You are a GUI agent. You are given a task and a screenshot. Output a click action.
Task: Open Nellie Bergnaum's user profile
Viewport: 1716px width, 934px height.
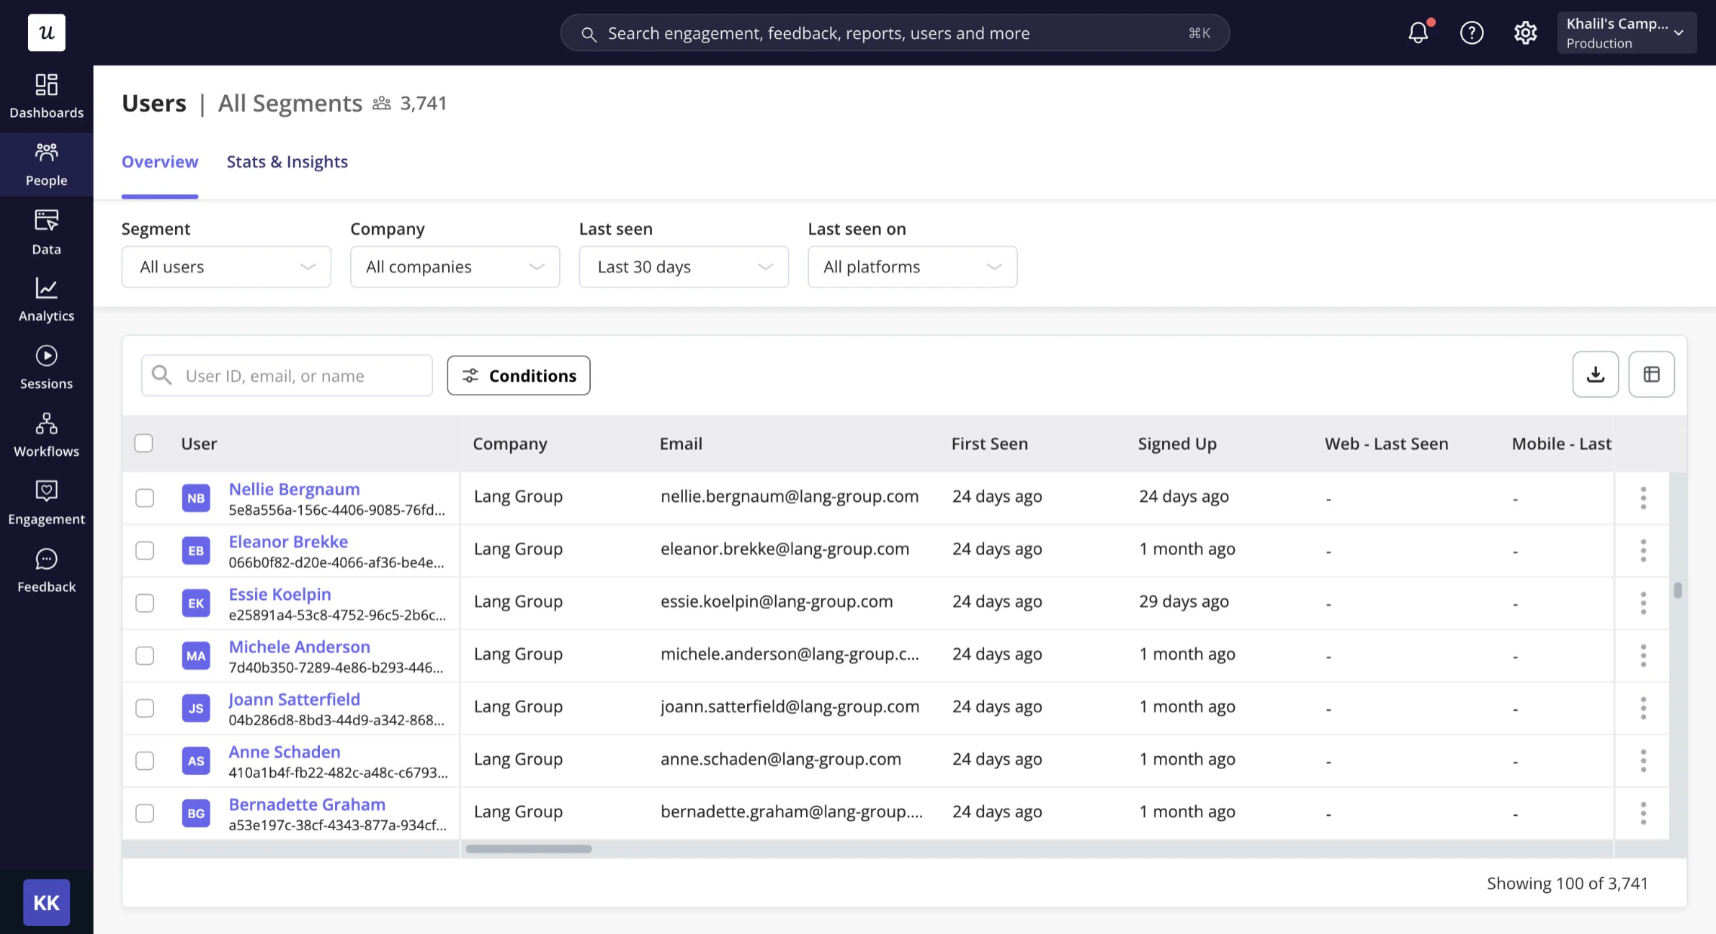tap(294, 489)
